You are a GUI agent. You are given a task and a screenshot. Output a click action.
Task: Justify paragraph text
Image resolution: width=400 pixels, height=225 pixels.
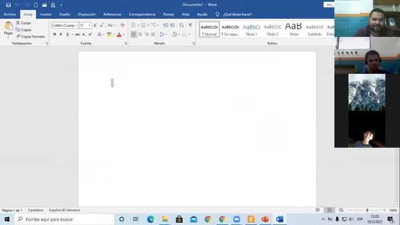(153, 34)
